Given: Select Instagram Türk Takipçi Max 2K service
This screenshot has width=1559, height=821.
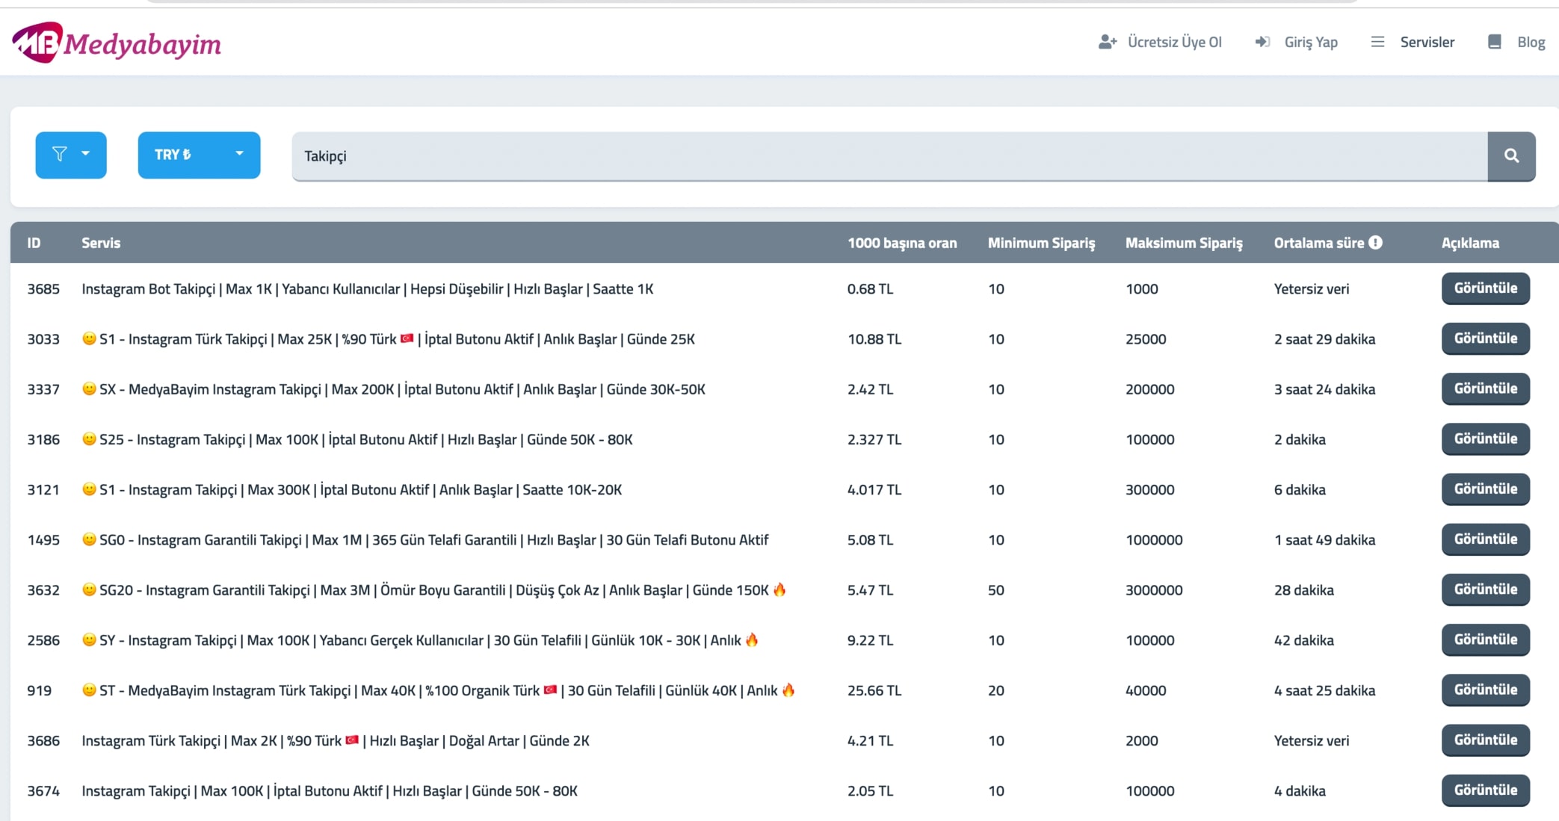Looking at the screenshot, I should 336,740.
